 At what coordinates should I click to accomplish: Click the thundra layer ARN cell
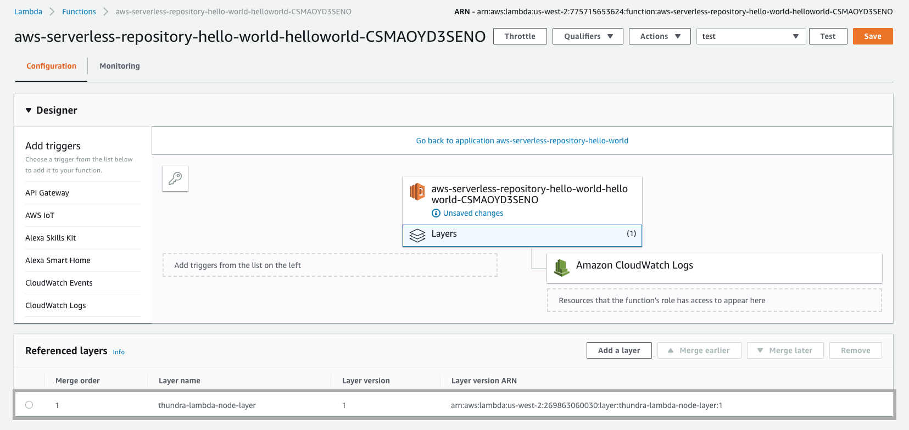(x=587, y=405)
